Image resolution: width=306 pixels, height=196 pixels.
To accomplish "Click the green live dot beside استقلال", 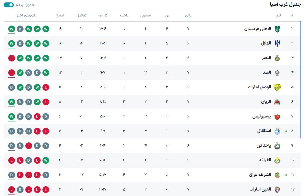I will (x=286, y=131).
